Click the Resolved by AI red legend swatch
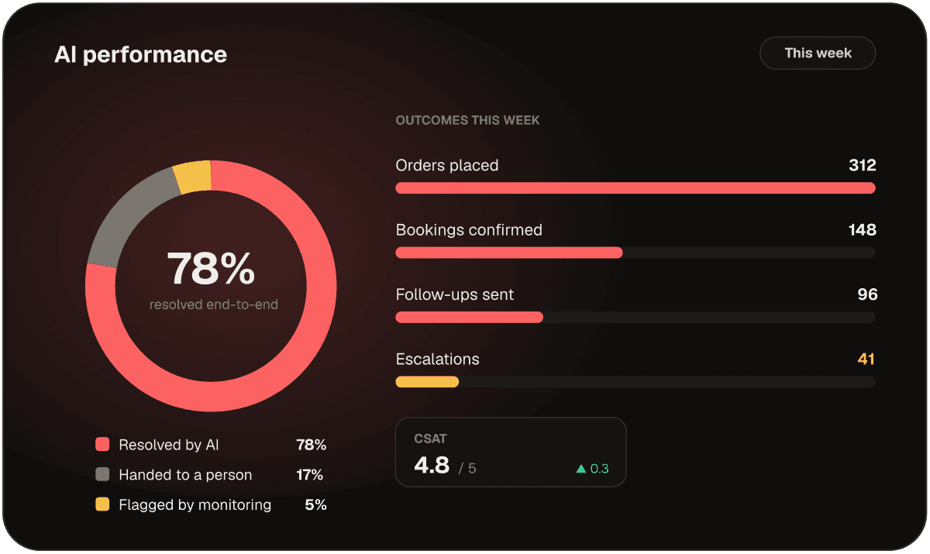 coord(102,445)
